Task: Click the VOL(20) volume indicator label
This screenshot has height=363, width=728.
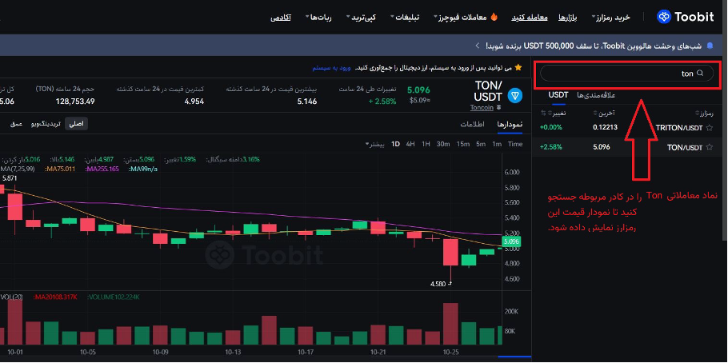Action: (13, 297)
